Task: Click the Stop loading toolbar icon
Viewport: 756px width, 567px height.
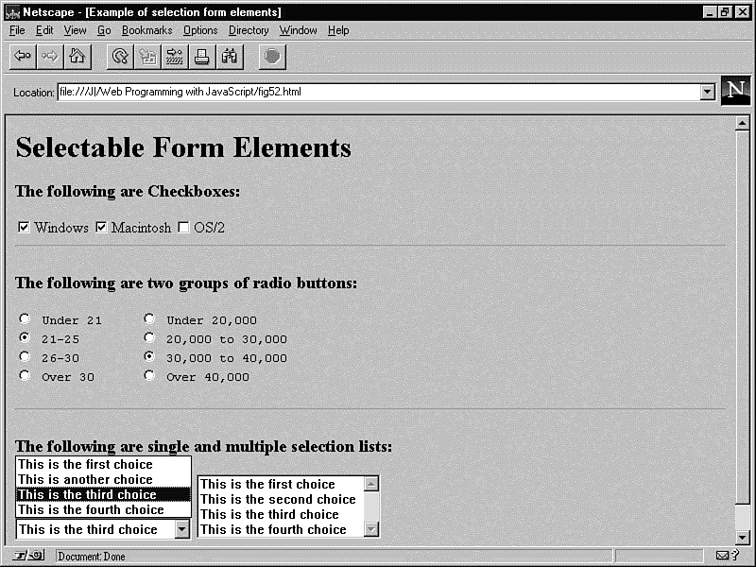Action: [x=272, y=57]
